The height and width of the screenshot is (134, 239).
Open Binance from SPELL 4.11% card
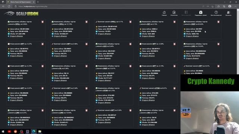(x=104, y=34)
